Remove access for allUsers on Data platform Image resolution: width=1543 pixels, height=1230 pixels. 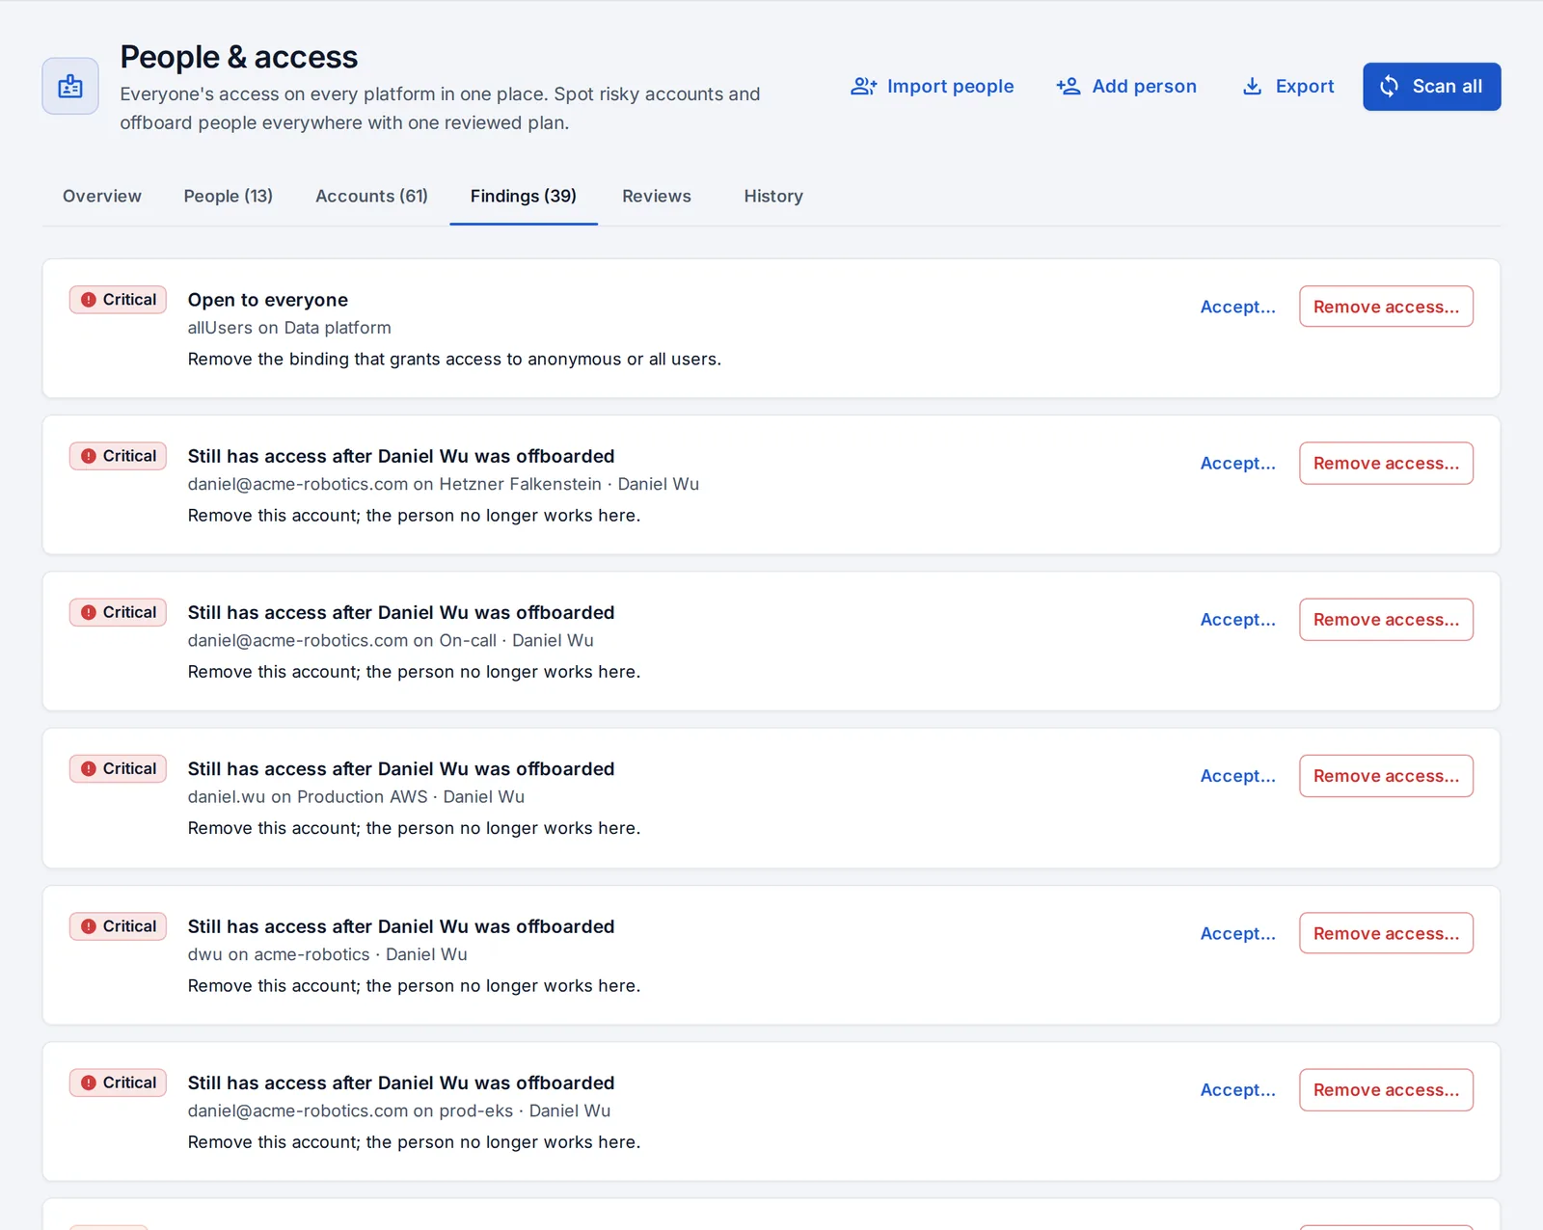(x=1386, y=307)
